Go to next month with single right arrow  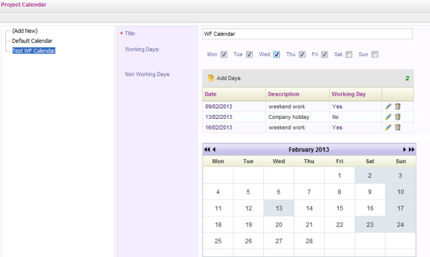tap(404, 149)
